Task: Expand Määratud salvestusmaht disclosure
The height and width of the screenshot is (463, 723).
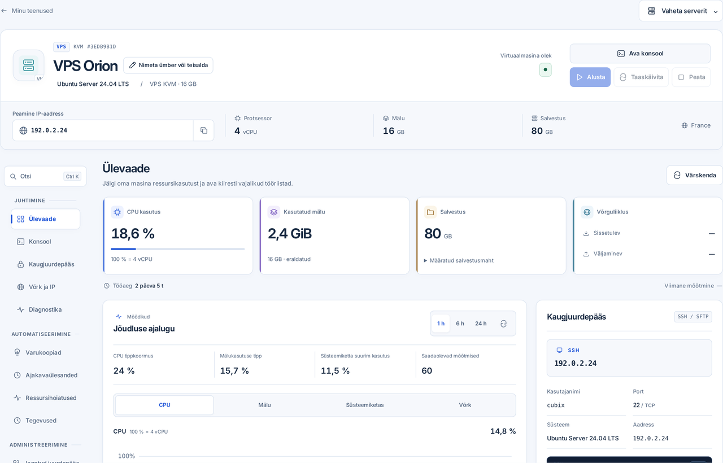Action: tap(459, 260)
